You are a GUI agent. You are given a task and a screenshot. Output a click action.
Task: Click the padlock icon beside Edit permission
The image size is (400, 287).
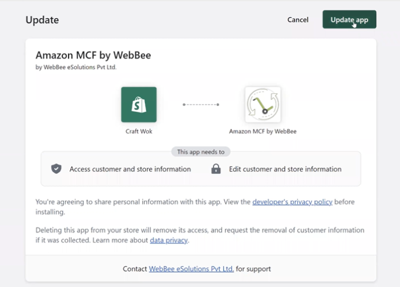click(x=216, y=169)
